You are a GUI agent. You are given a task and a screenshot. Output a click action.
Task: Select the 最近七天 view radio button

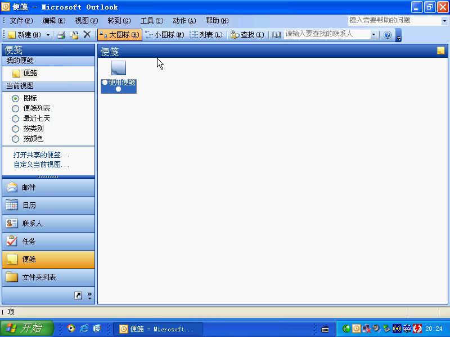(16, 119)
